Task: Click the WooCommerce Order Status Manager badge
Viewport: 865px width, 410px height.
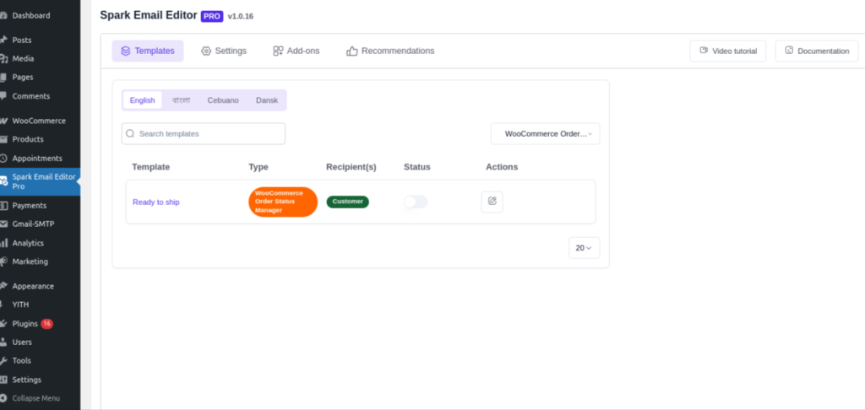Action: click(283, 202)
